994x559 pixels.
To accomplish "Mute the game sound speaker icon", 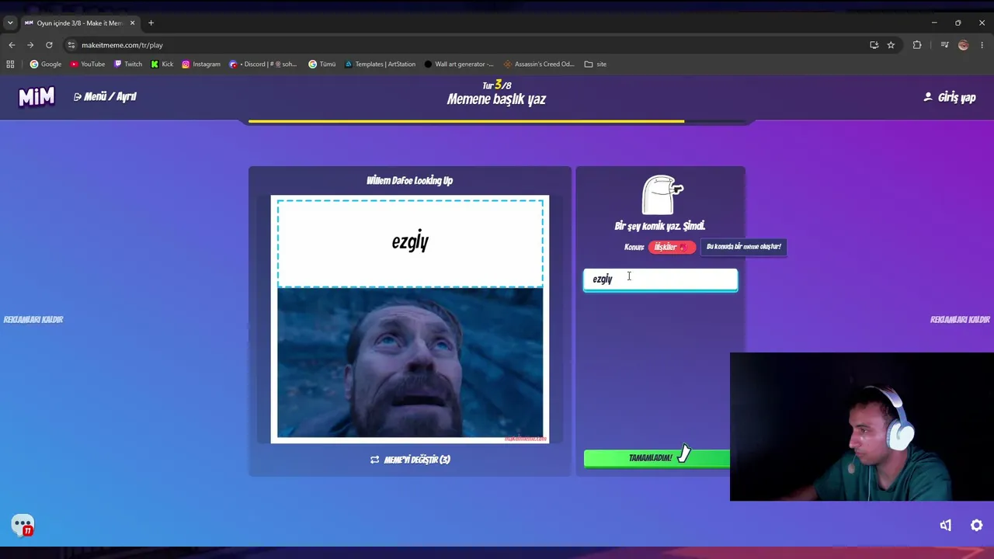I will 945,526.
